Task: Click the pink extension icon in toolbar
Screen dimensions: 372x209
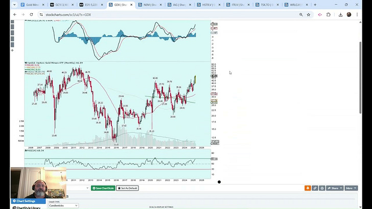Action: (x=320, y=15)
